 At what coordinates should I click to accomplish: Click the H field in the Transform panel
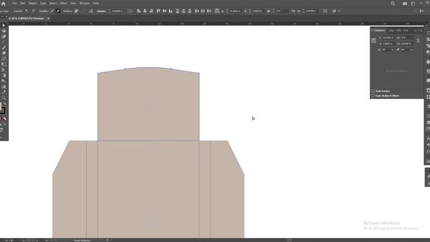(x=407, y=44)
